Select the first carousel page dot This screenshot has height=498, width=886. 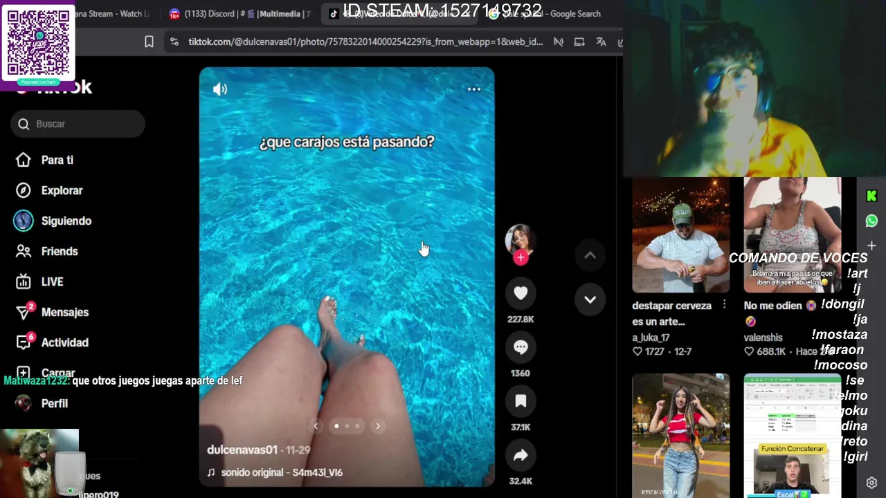tap(336, 426)
